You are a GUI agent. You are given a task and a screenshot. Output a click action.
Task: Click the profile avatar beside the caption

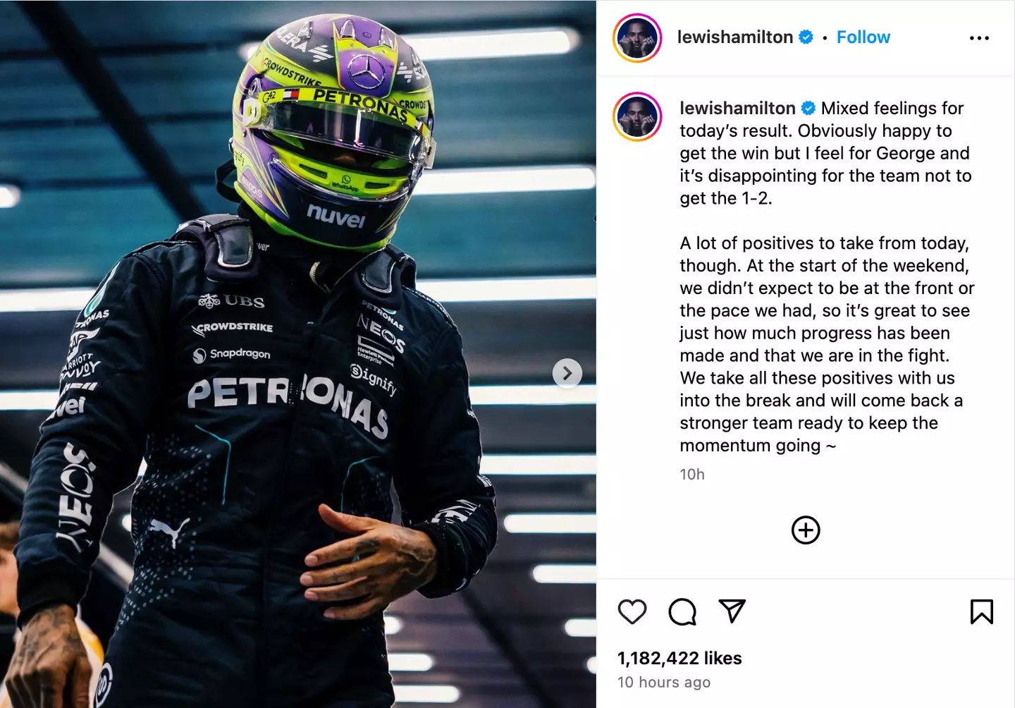(637, 116)
